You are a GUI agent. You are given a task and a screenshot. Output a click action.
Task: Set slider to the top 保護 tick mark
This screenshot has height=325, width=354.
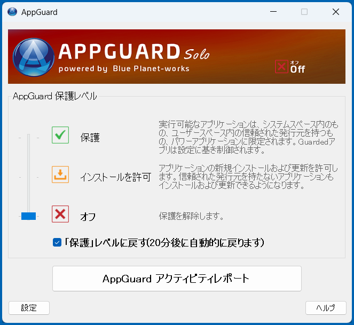28,137
